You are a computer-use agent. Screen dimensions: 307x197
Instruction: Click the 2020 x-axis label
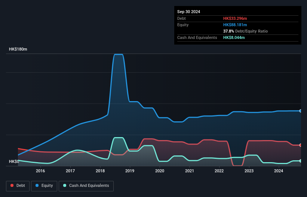(x=160, y=171)
